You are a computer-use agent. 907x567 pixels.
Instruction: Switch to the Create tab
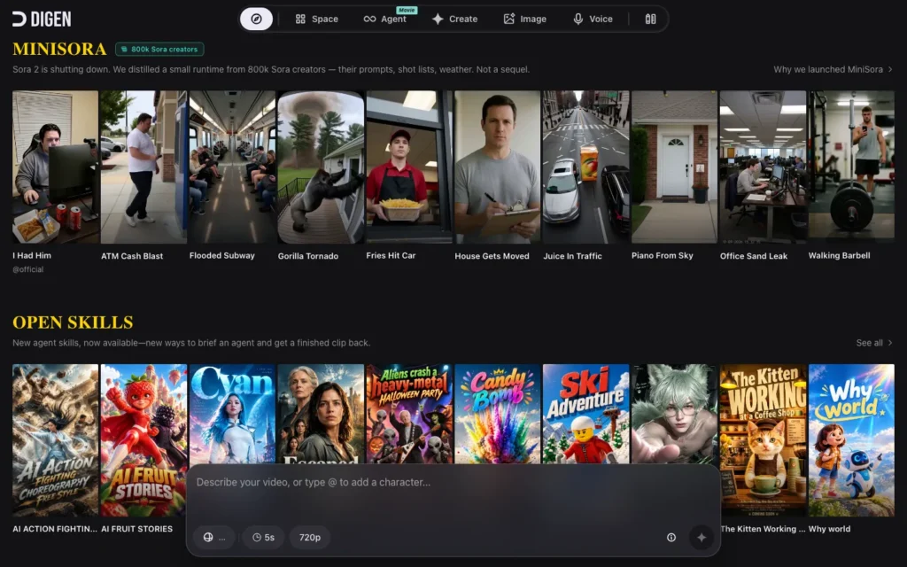454,19
